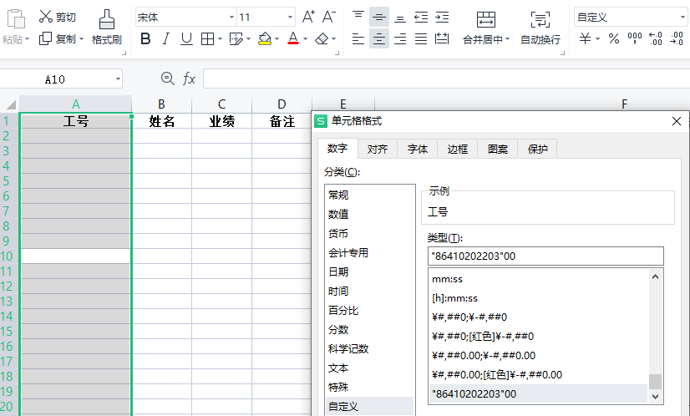Close the 单元格格式 dialog
The height and width of the screenshot is (416, 690).
(x=677, y=121)
